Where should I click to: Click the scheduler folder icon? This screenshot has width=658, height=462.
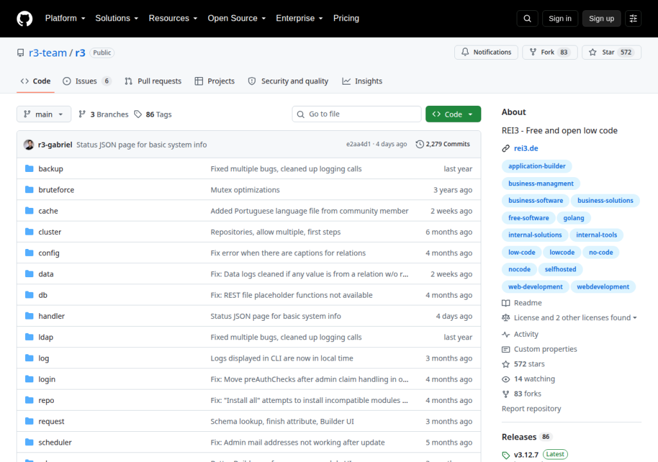[29, 442]
